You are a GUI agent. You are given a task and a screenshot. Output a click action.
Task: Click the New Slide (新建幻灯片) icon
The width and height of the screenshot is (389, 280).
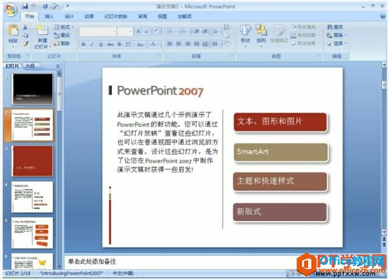pyautogui.click(x=43, y=30)
